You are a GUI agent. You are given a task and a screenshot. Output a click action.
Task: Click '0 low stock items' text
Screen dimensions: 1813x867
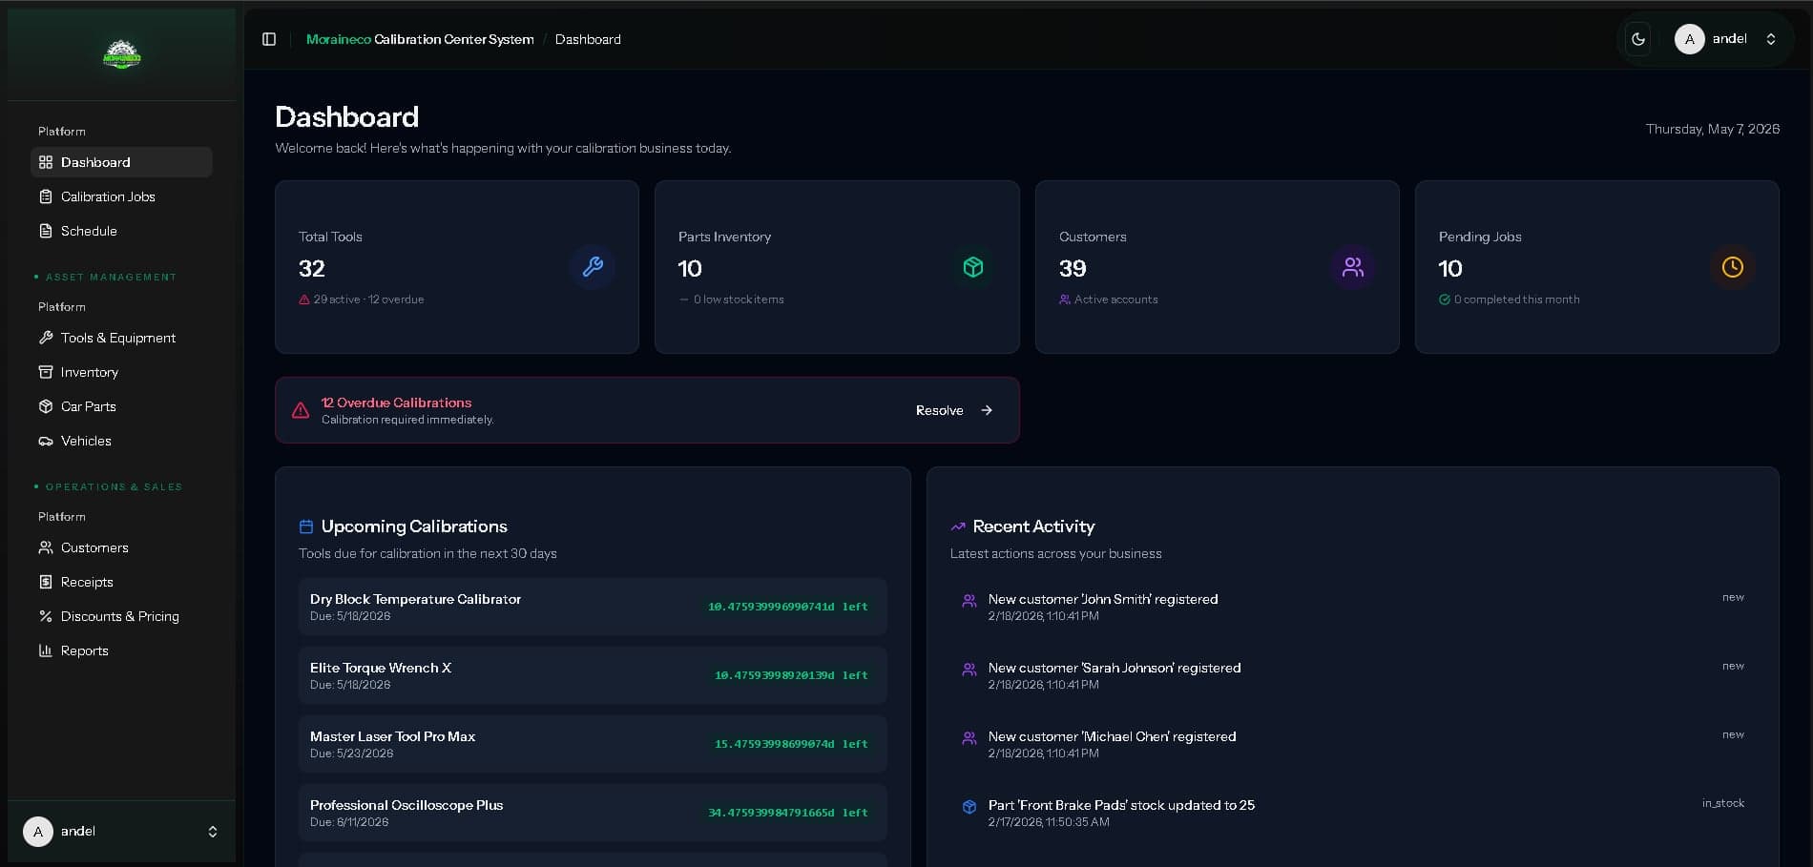tap(739, 299)
